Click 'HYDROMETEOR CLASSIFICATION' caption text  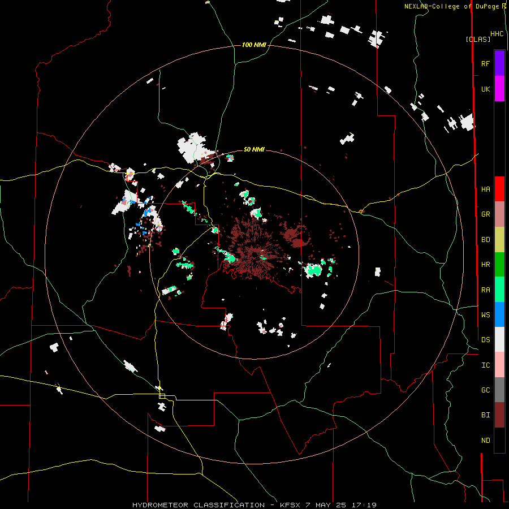pyautogui.click(x=199, y=505)
